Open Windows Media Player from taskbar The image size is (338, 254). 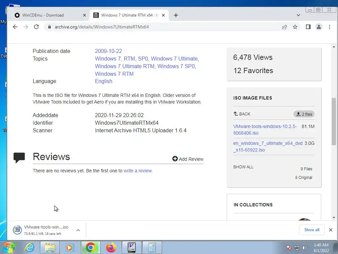point(70,247)
